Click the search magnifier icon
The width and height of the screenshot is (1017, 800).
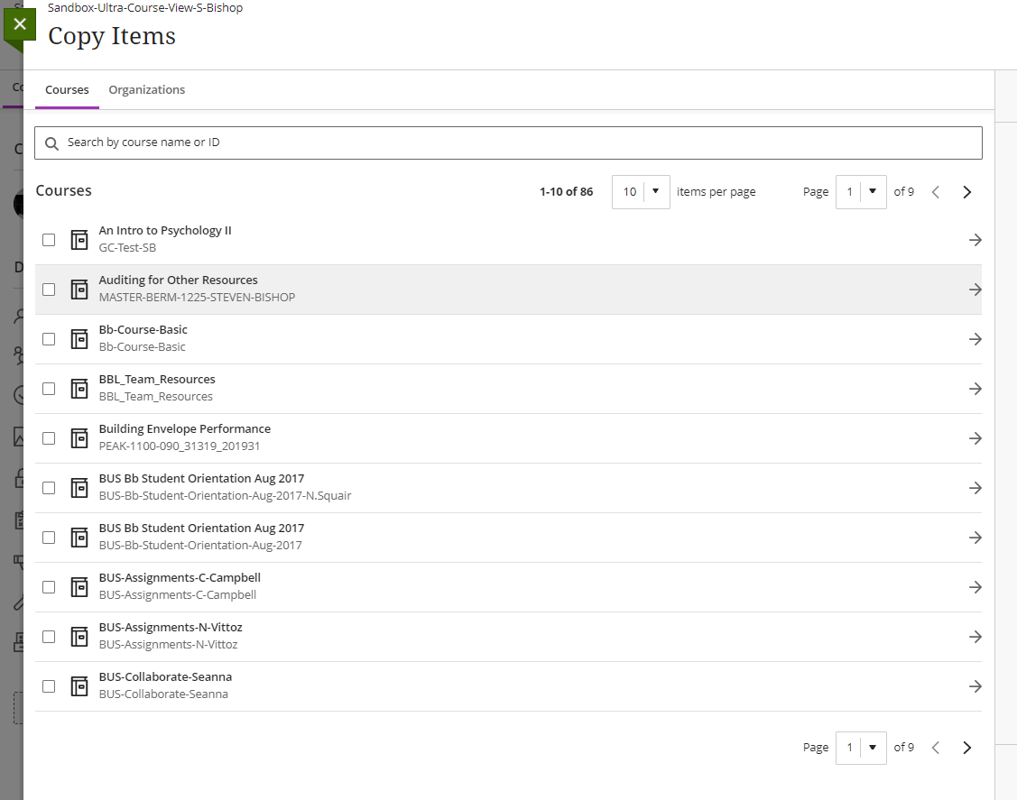tap(51, 143)
